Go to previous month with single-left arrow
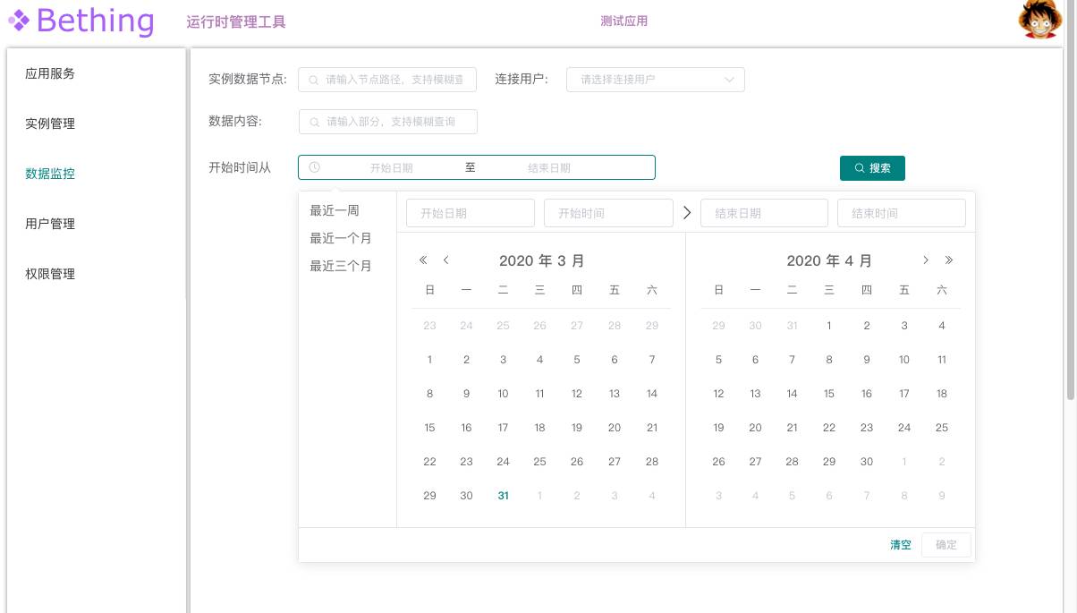The image size is (1077, 613). click(446, 260)
